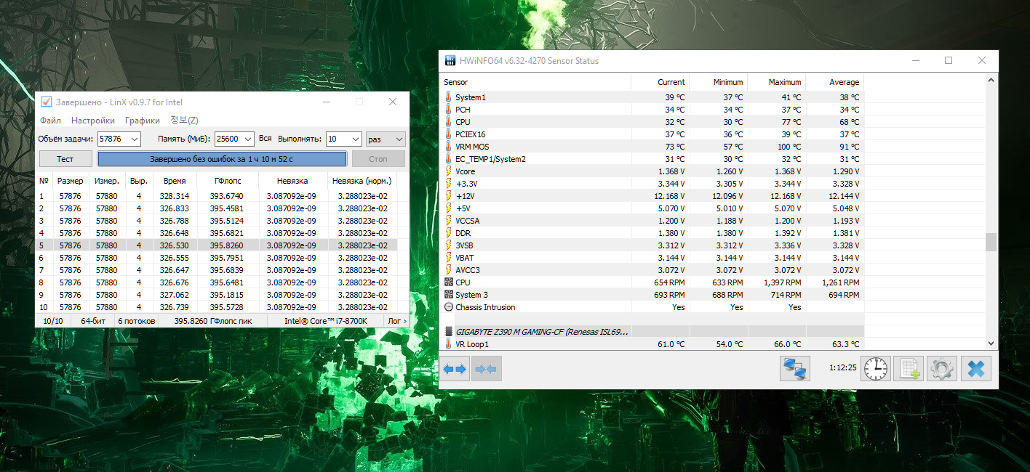
Task: Click the Average column header
Action: click(x=834, y=82)
